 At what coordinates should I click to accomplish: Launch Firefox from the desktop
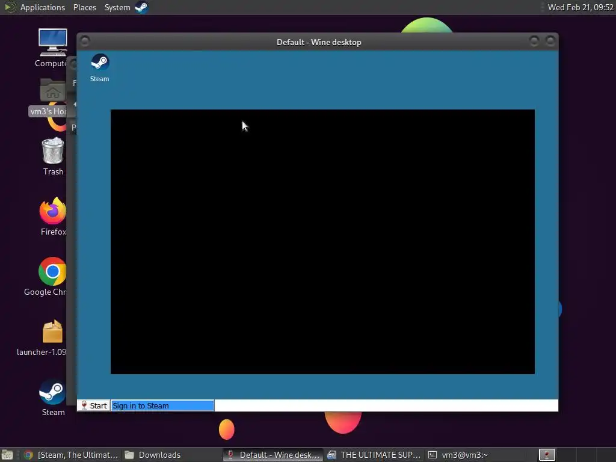click(53, 217)
